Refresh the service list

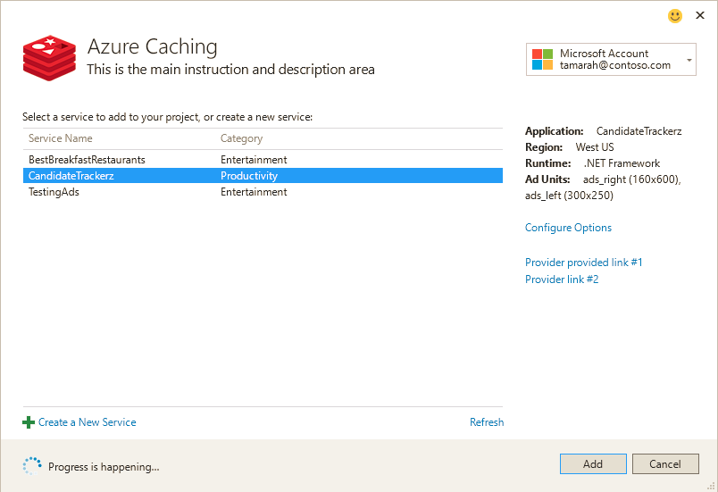tap(487, 422)
